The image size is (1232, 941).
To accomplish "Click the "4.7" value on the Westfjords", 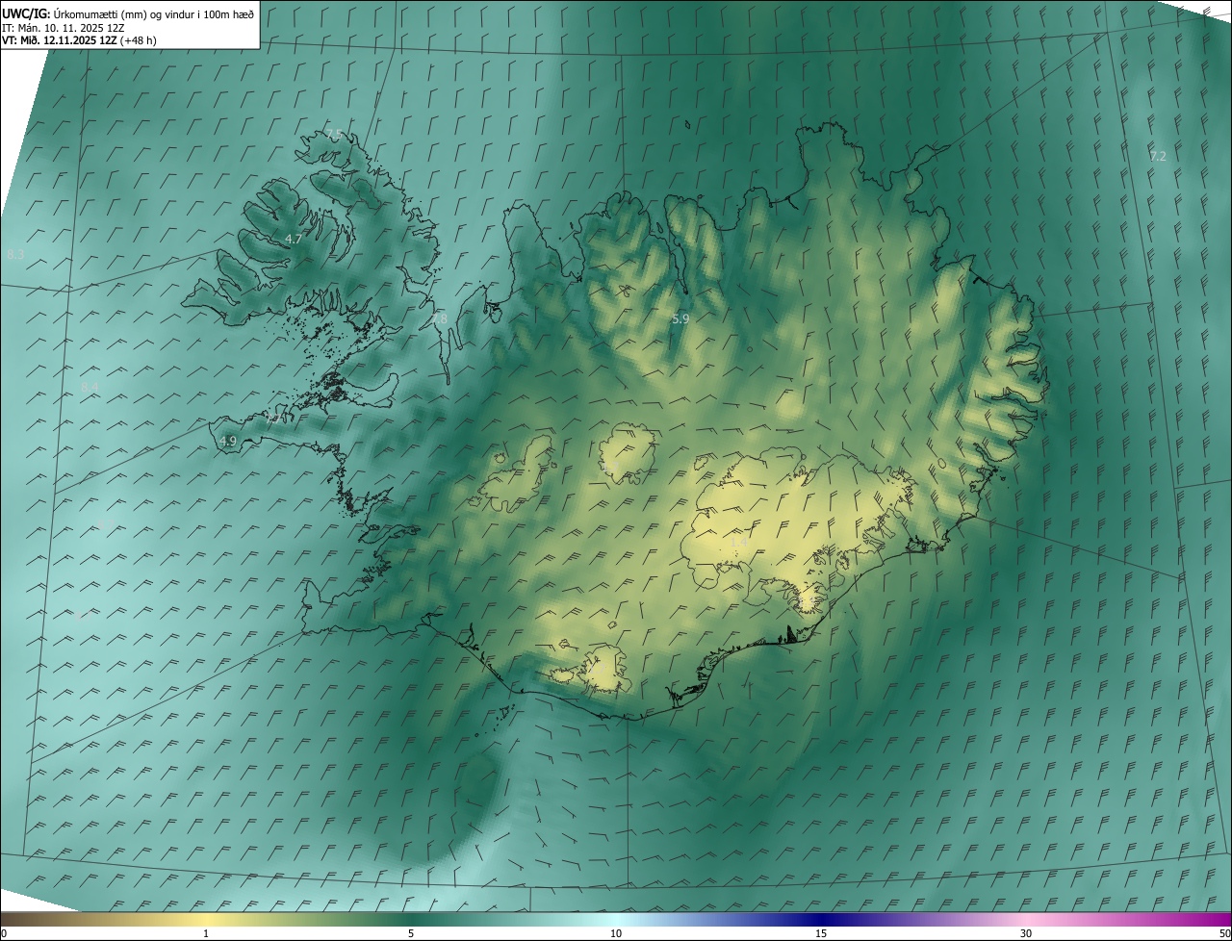I will point(294,239).
